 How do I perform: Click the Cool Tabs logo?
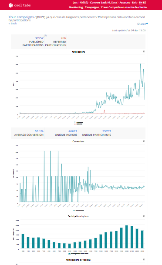coord(20,5)
